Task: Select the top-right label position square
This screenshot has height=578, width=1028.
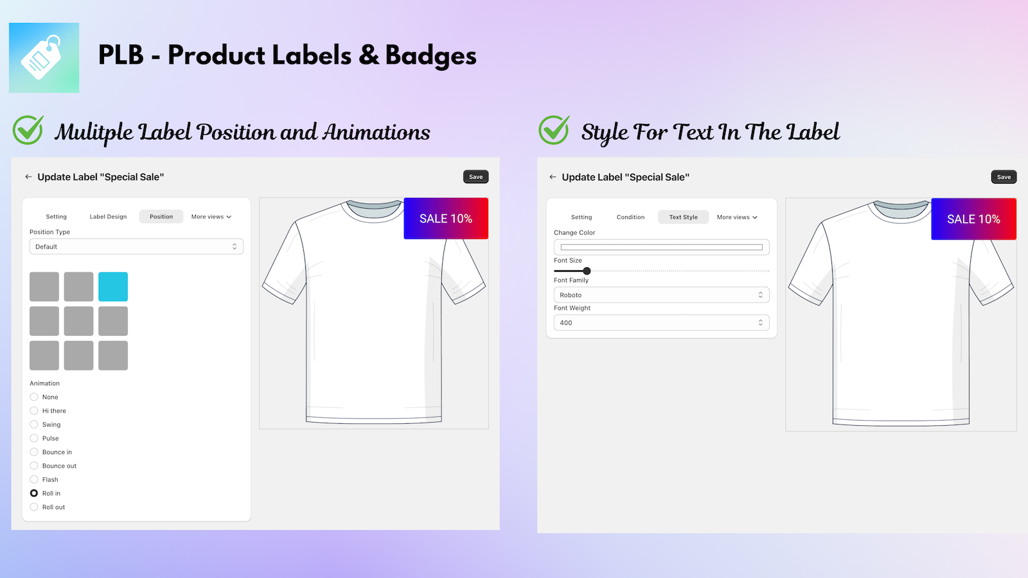Action: tap(113, 286)
